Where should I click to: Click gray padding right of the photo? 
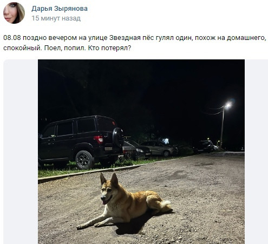[256, 152]
